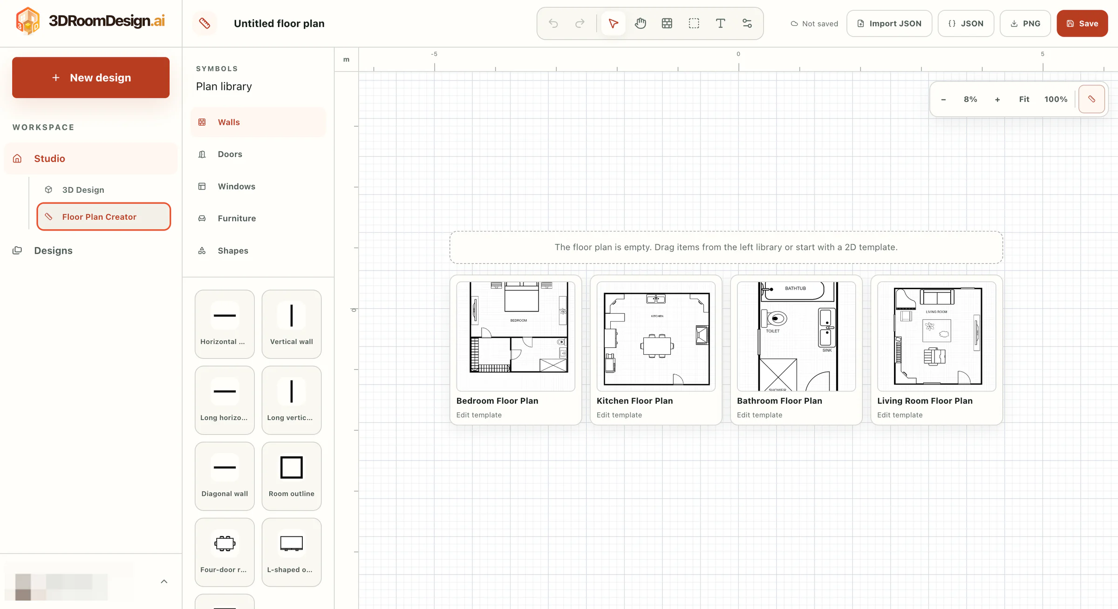Open the Bedroom Floor Plan template
The image size is (1118, 609).
click(516, 350)
